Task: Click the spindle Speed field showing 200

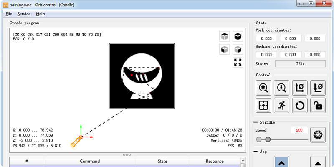Action: (x=299, y=130)
